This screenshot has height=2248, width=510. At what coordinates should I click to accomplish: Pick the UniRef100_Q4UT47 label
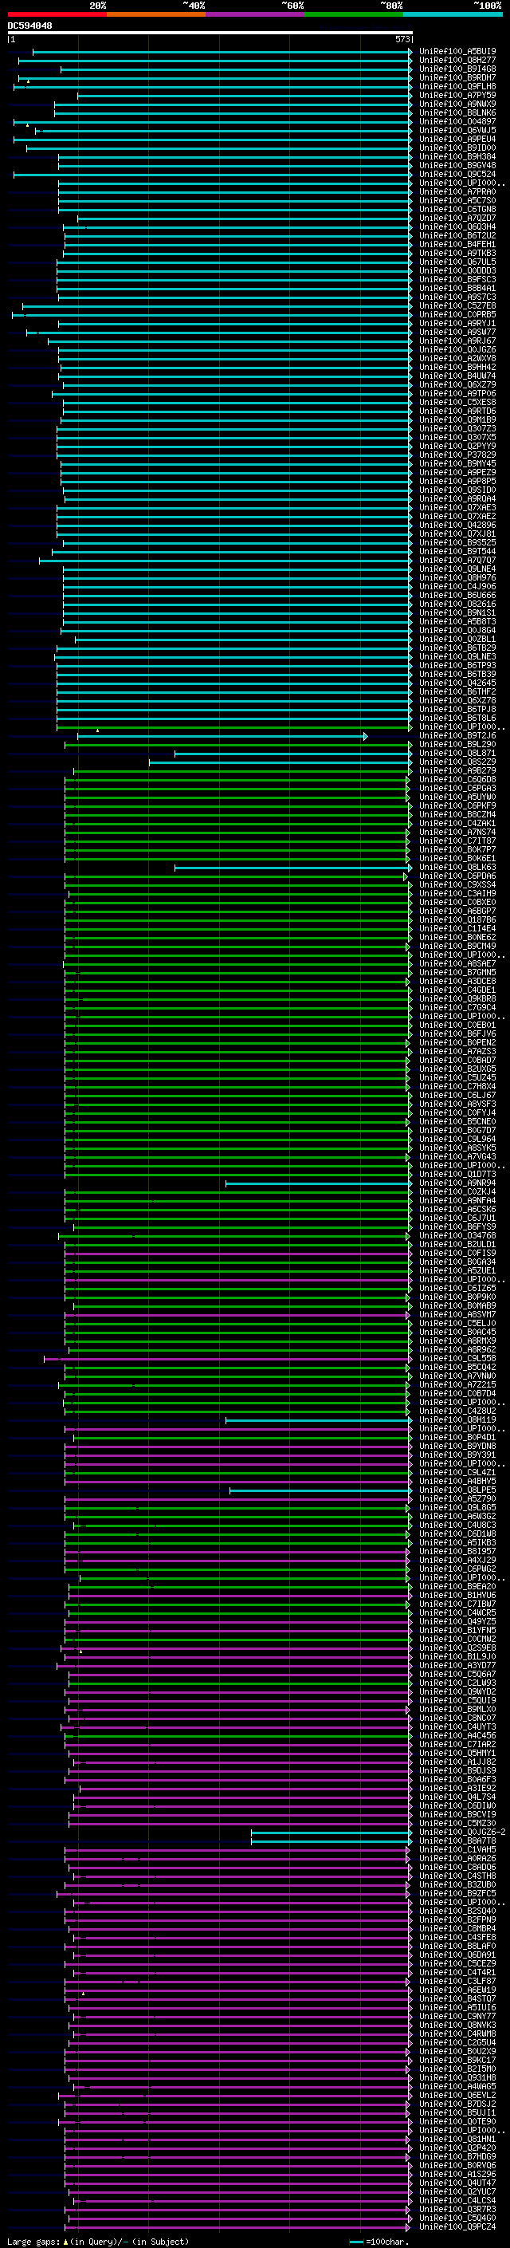click(x=457, y=2183)
